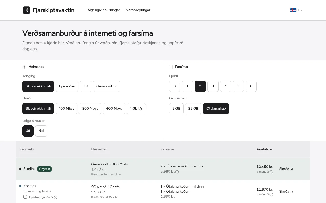Click the Fjarskiptavaktin site title
The height and width of the screenshot is (203, 326).
(x=53, y=10)
